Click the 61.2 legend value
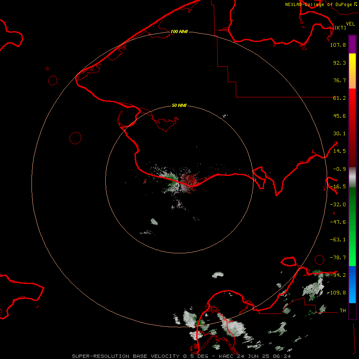 click(339, 98)
